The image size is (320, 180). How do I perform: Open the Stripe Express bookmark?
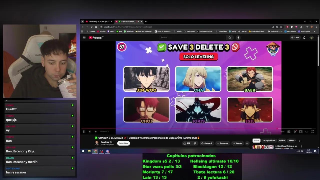tap(304, 31)
